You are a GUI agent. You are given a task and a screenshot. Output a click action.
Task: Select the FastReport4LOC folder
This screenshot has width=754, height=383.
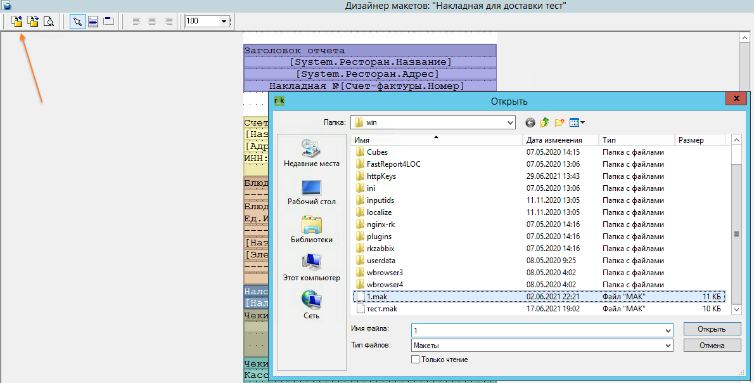click(393, 164)
